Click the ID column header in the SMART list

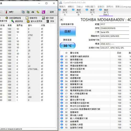(x=66, y=53)
